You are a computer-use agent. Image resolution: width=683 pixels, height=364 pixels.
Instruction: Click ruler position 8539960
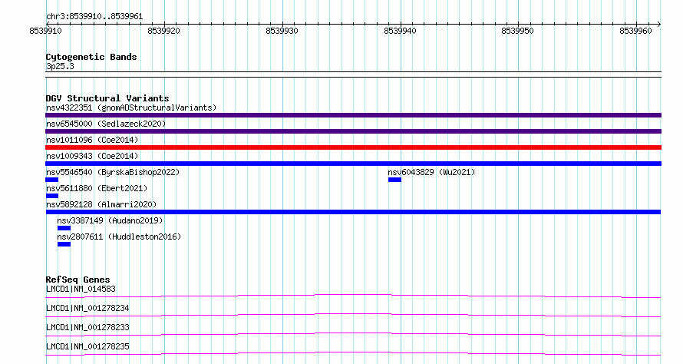[635, 31]
